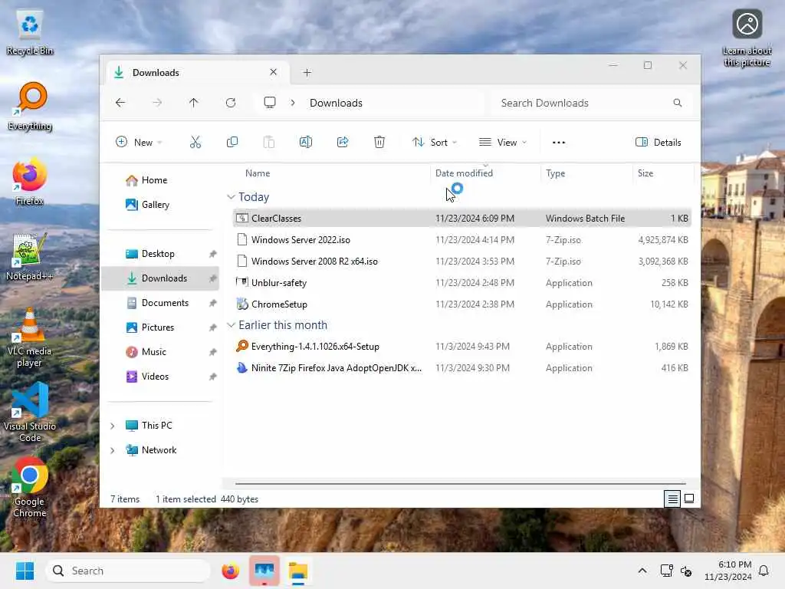This screenshot has height=589, width=785.
Task: Select the ChromeSetup file
Action: 461,304
